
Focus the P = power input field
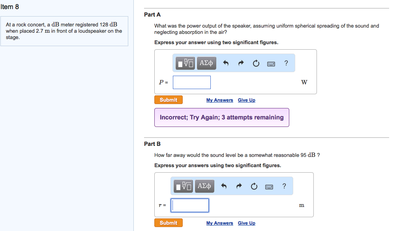click(x=192, y=82)
